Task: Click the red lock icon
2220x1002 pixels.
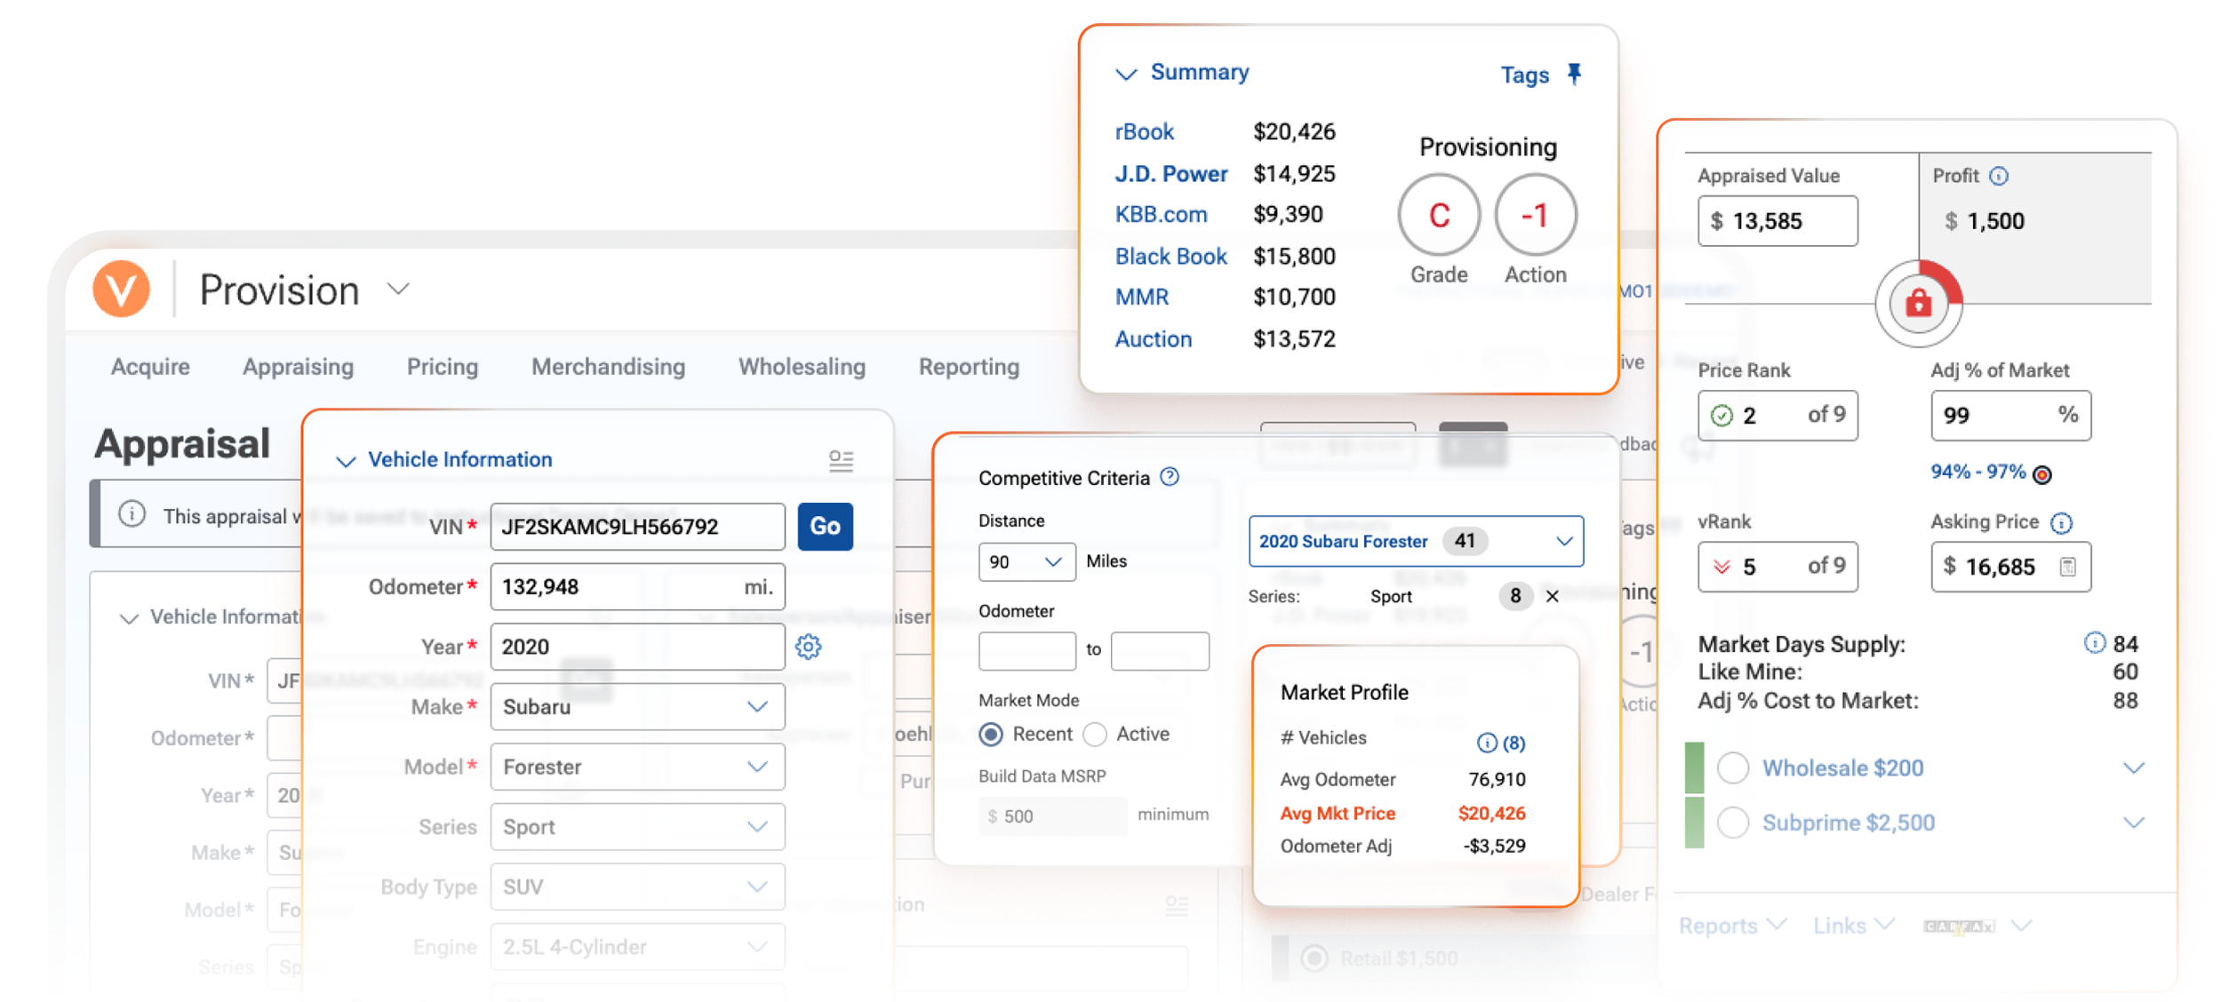Action: click(x=1919, y=304)
